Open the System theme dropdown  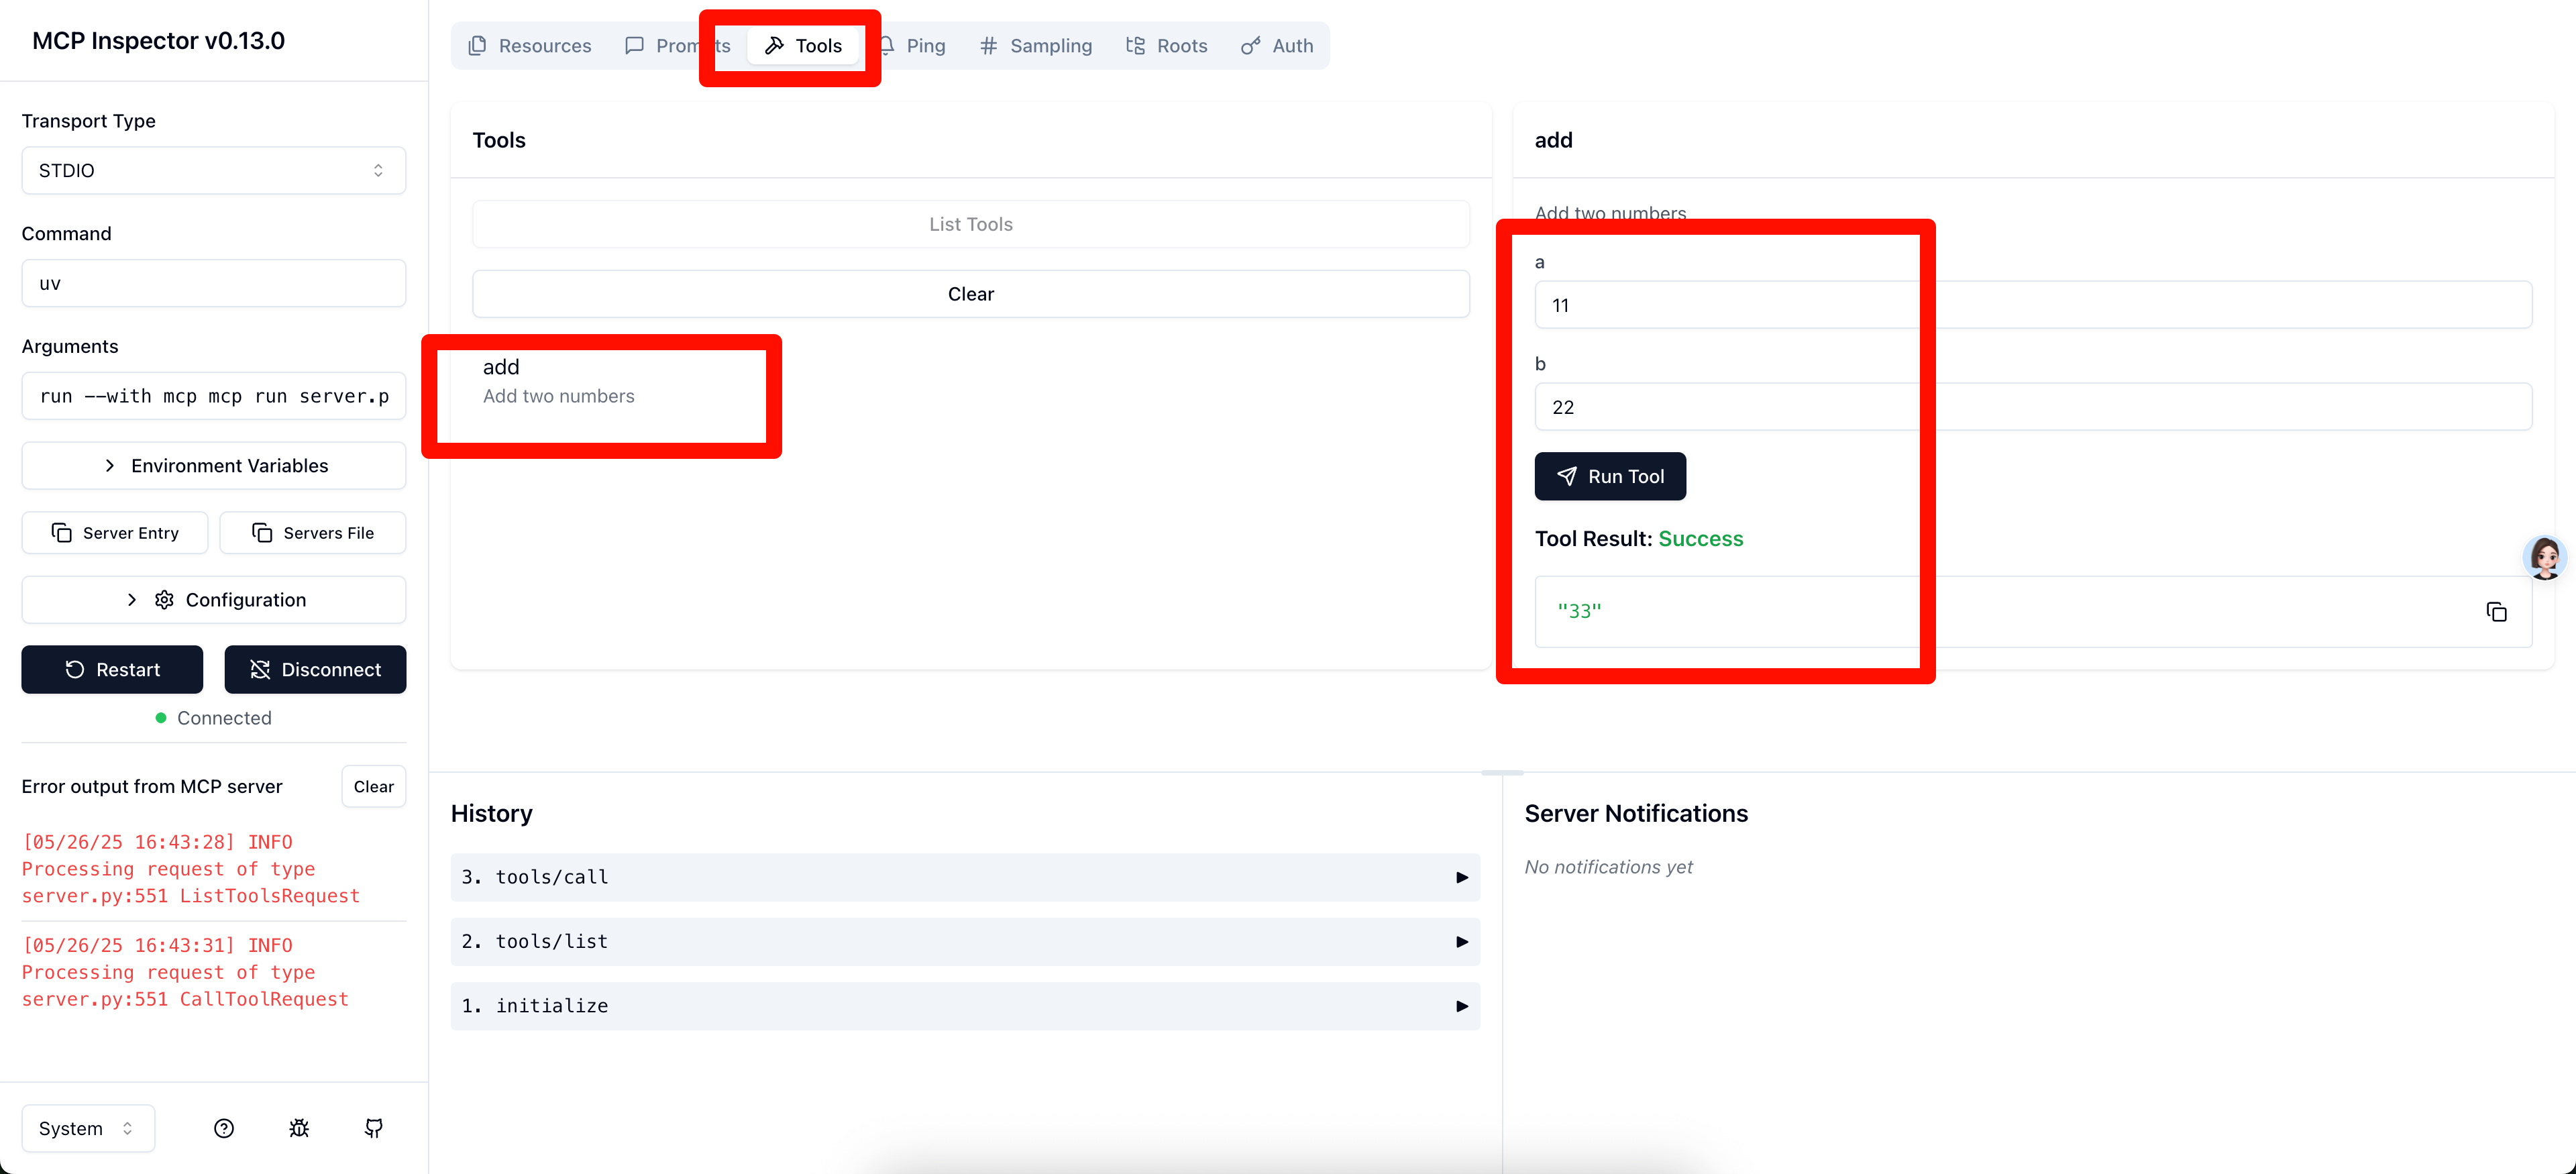coord(88,1128)
